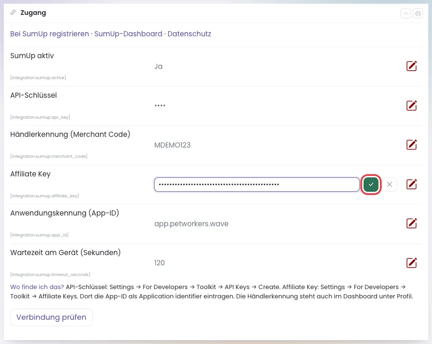This screenshot has width=432, height=344.
Task: Click the SumUp aktiv label
Action: click(32, 56)
